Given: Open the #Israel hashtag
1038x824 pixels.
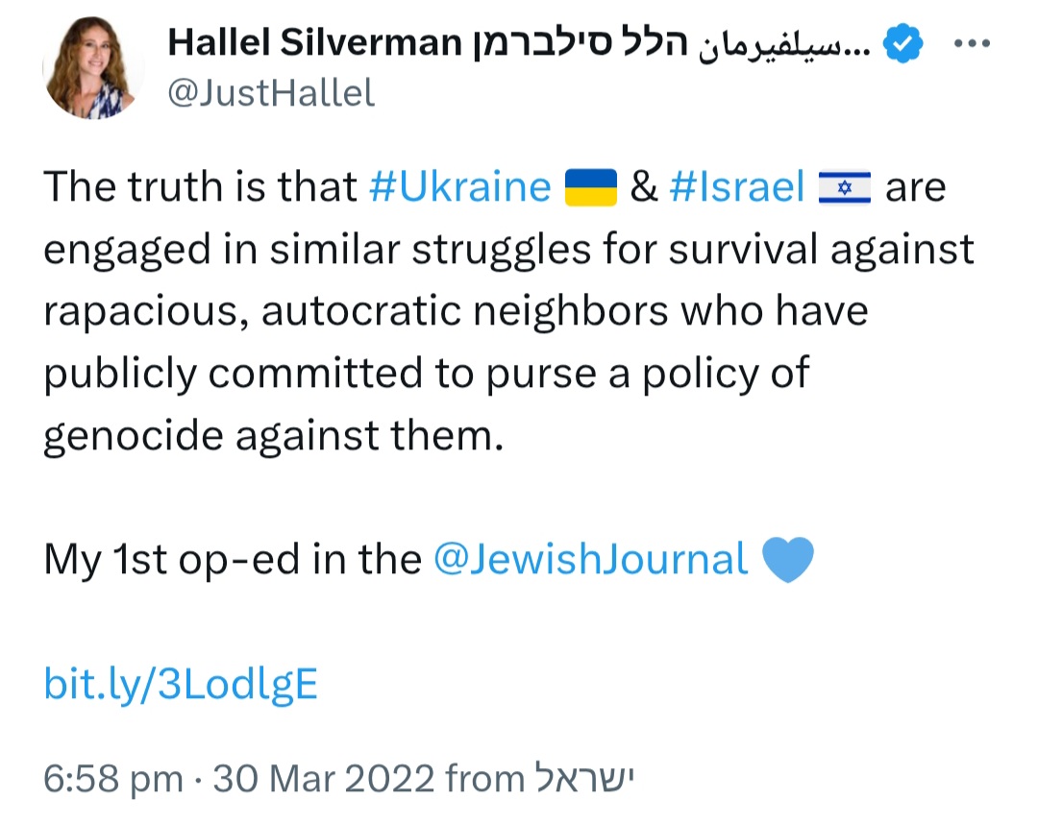Looking at the screenshot, I should click(x=736, y=186).
